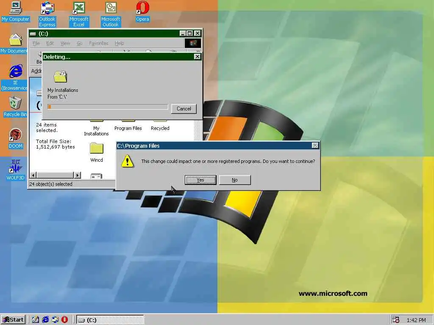Select the Outlook Express desktop shortcut
The image size is (434, 325).
click(x=47, y=14)
